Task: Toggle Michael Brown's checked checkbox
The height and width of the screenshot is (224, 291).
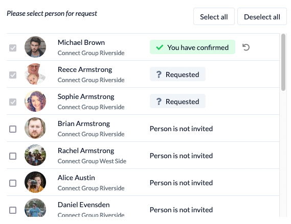Action: (x=13, y=48)
